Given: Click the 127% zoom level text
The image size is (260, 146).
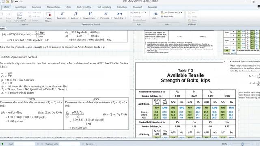Looking at the screenshot, I should pyautogui.click(x=224, y=144).
